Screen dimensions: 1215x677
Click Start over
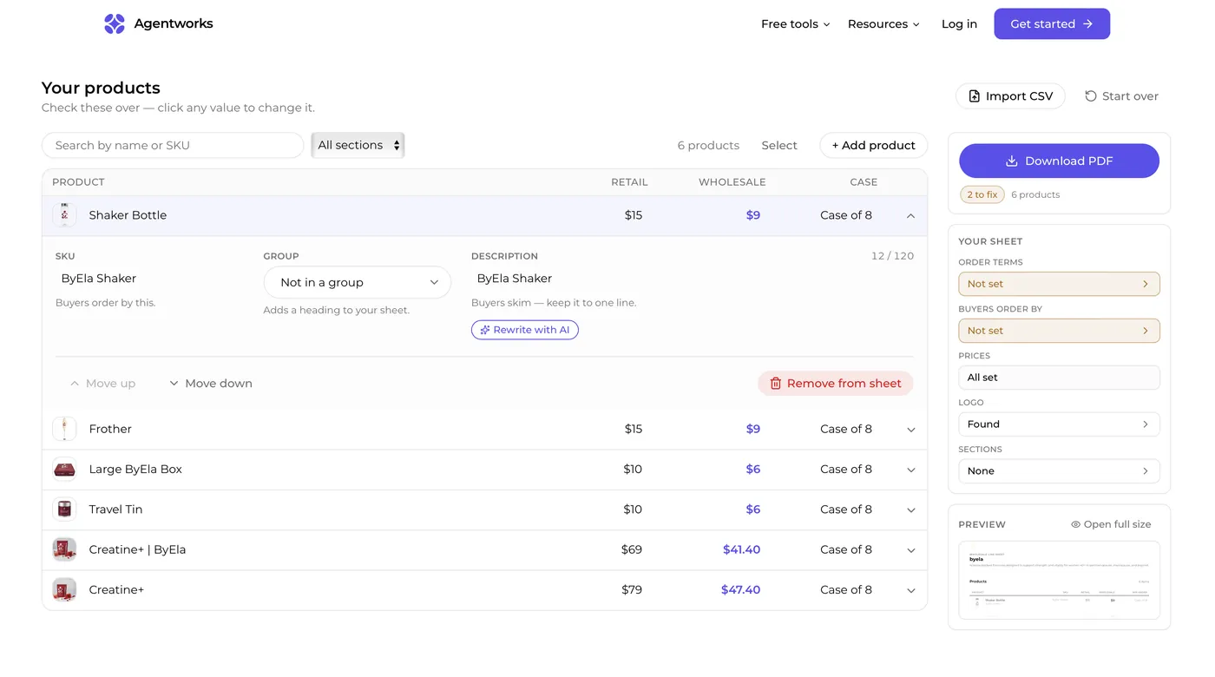click(x=1121, y=96)
